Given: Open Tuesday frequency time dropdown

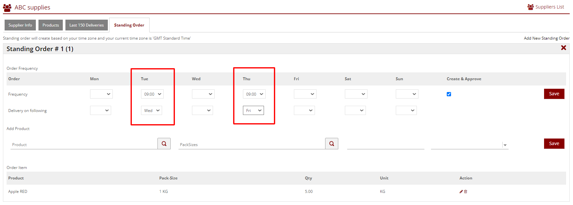Looking at the screenshot, I should pos(152,94).
